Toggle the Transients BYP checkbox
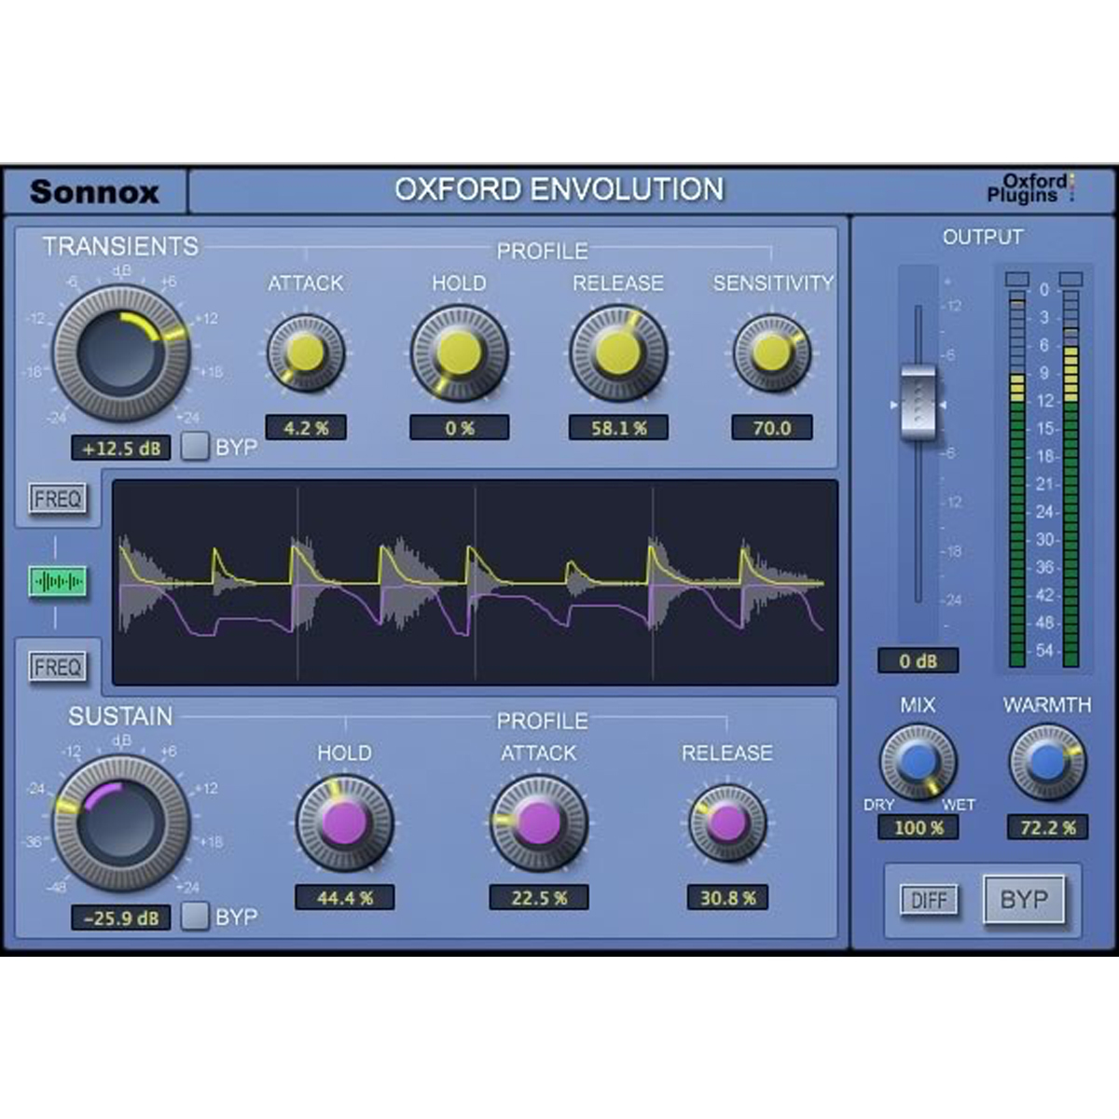Image resolution: width=1119 pixels, height=1119 pixels. pos(195,447)
